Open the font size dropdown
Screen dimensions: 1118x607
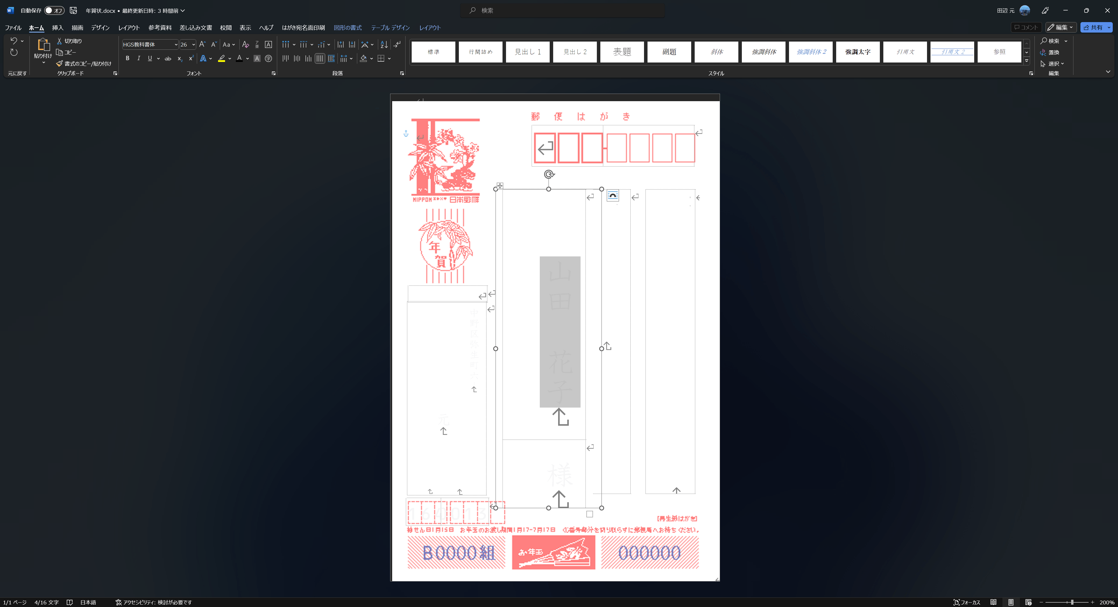[x=194, y=45]
